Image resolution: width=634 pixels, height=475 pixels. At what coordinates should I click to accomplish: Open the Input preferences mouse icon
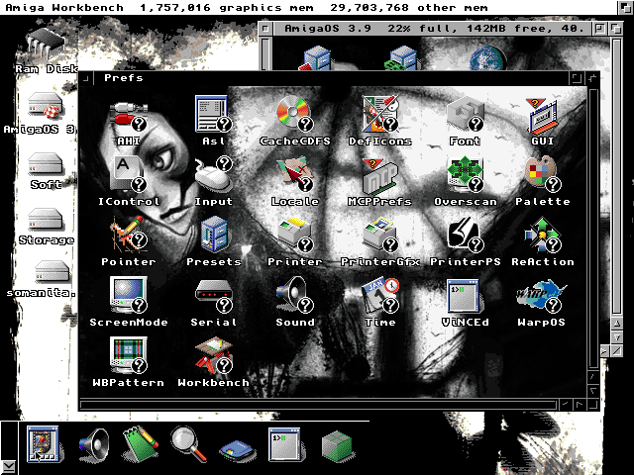214,175
